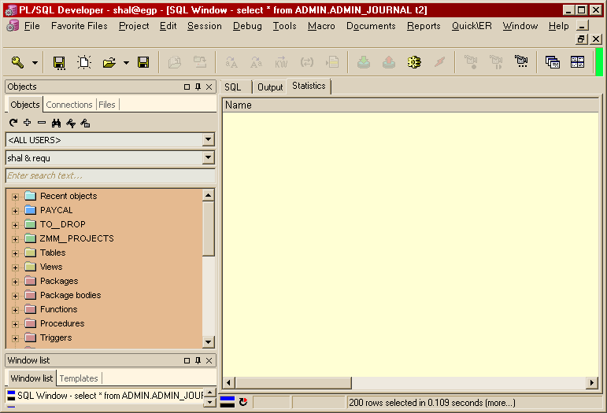Click the binoculars find icon in Objects panel
The width and height of the screenshot is (607, 413).
coord(56,123)
